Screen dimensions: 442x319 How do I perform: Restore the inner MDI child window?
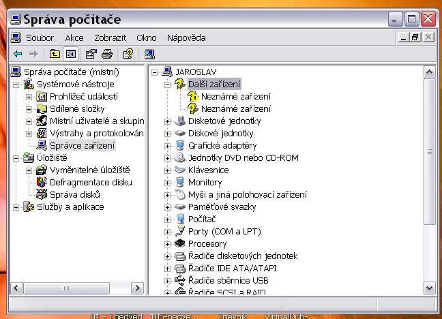(x=415, y=37)
